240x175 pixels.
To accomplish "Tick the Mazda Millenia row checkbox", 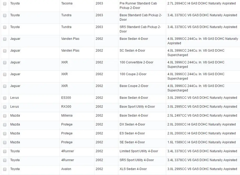I will point(5,116).
